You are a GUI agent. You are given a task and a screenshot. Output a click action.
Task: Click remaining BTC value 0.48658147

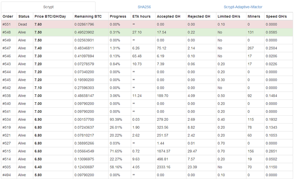[84, 96]
